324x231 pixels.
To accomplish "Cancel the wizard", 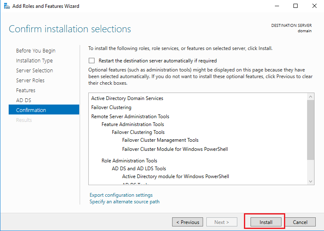I will (x=300, y=222).
